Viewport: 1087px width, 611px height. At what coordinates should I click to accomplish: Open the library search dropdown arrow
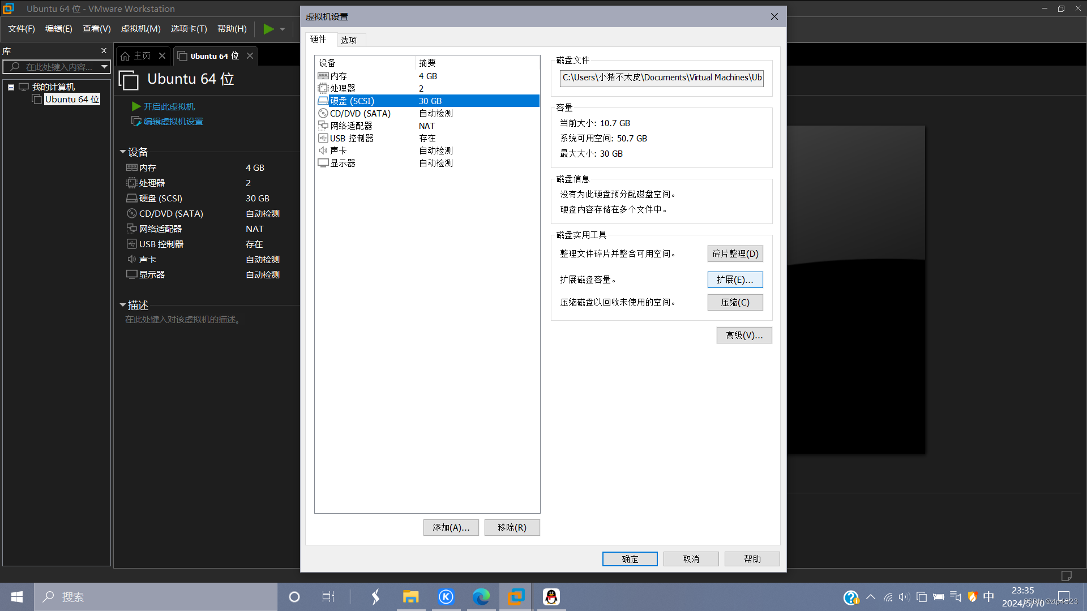pos(104,67)
